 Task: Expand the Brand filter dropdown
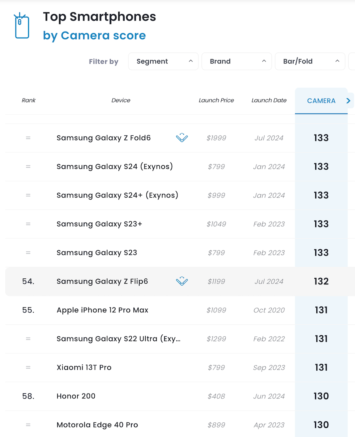tap(236, 62)
